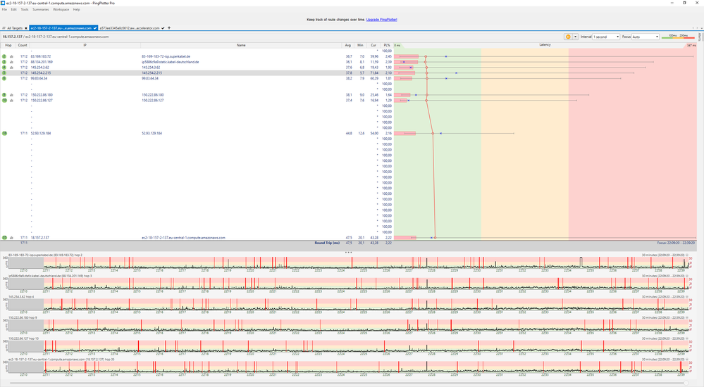Click the hop 35 green circle icon

(x=4, y=238)
